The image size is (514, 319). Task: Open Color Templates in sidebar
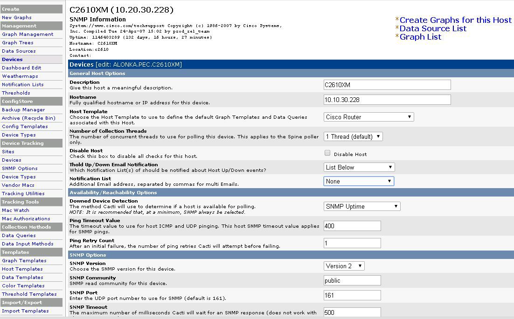point(23,285)
